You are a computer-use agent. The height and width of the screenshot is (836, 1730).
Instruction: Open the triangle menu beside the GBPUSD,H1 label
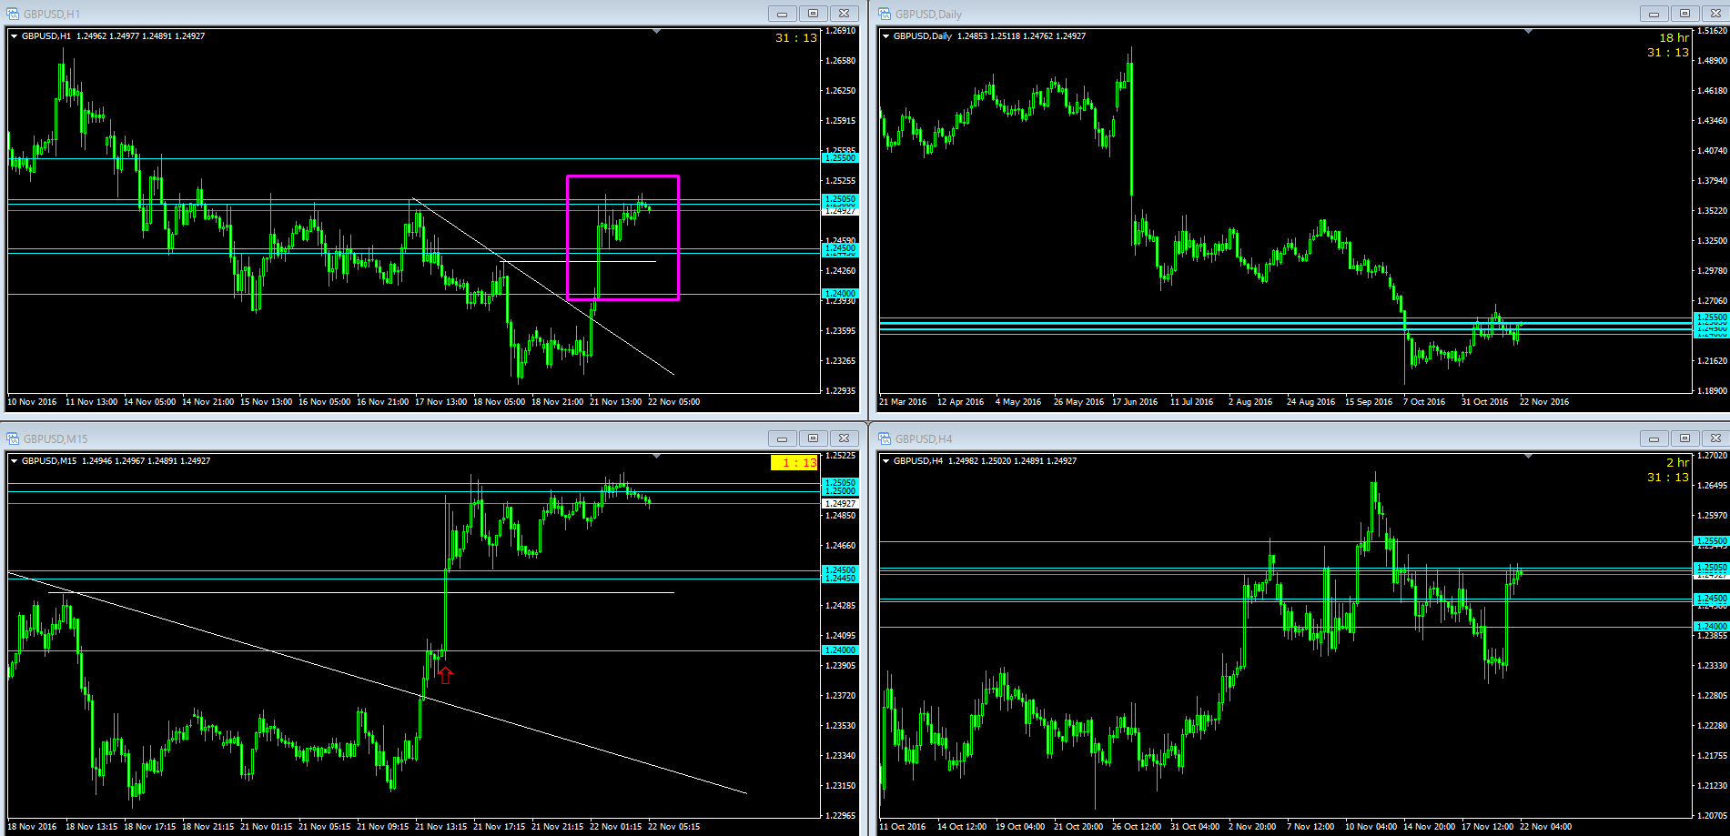[15, 36]
